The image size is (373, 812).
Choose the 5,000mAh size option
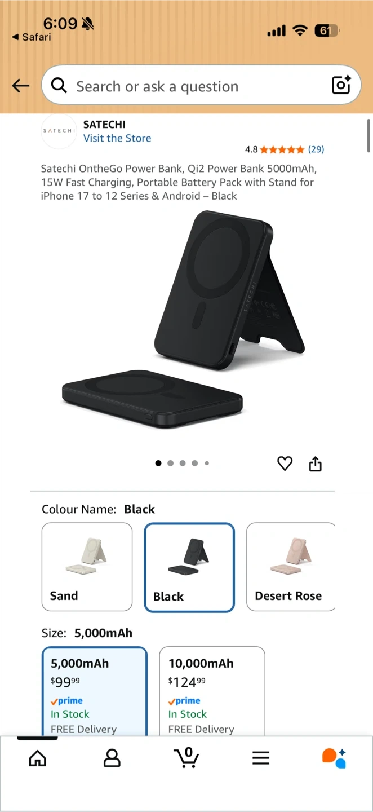click(95, 691)
